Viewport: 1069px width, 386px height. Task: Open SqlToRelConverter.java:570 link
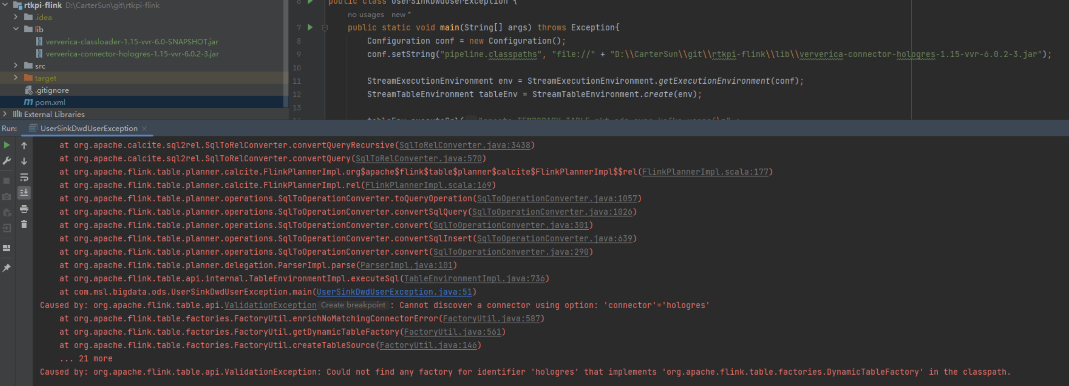click(419, 159)
